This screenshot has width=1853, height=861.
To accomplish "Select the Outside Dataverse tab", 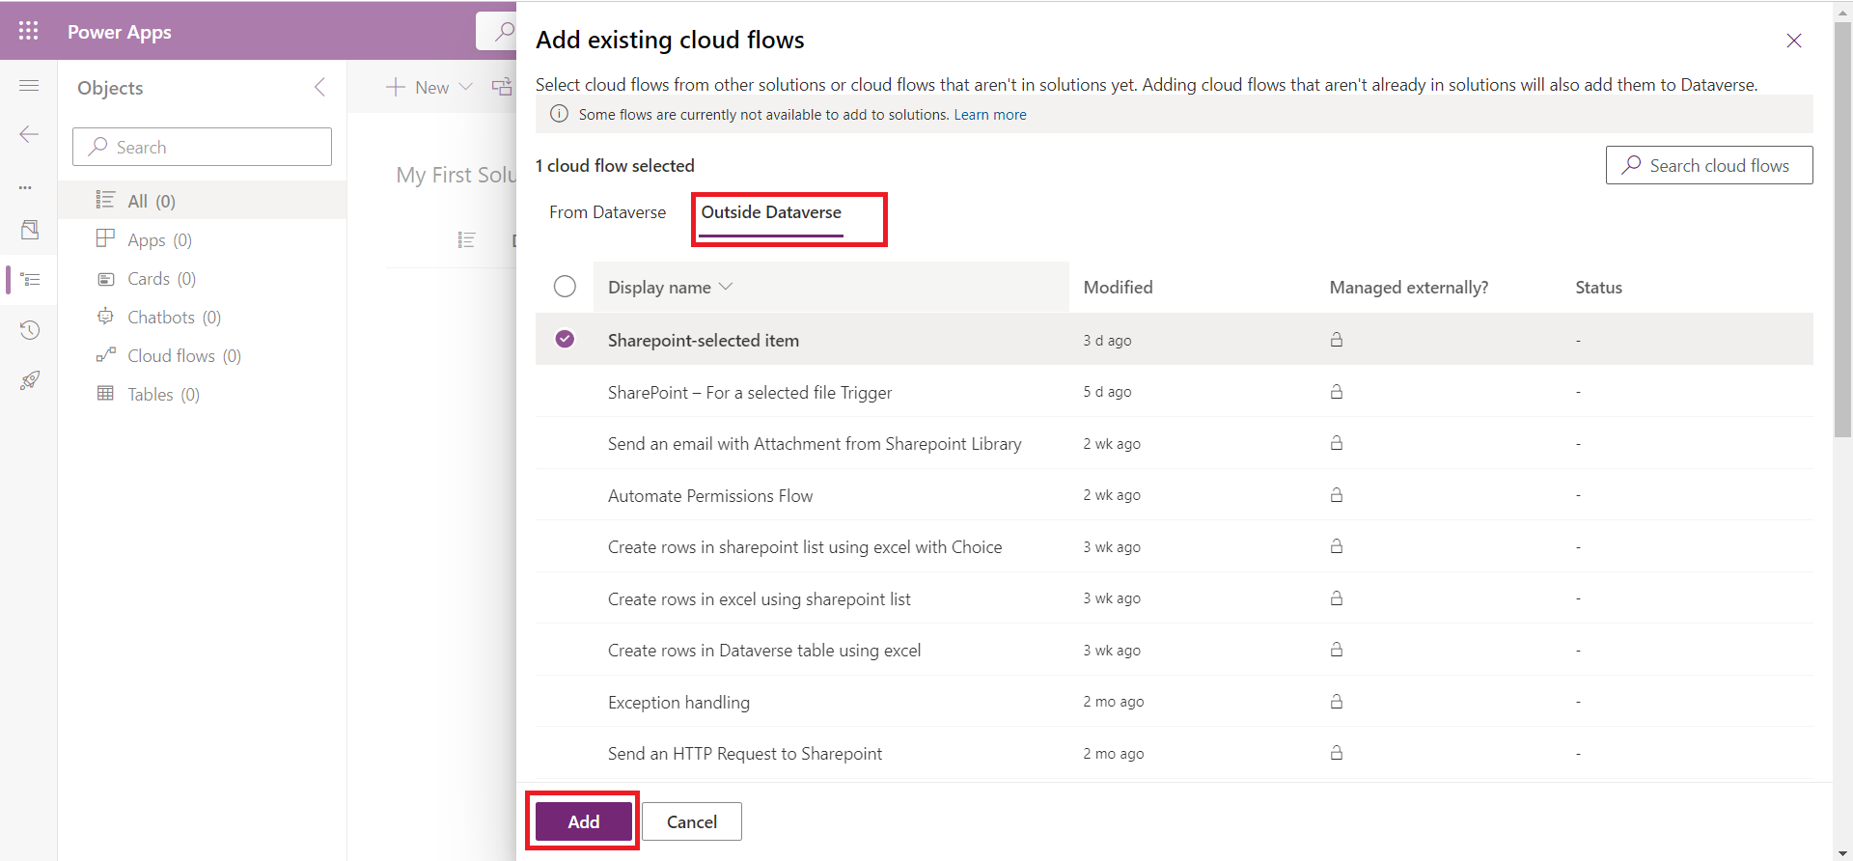I will click(x=771, y=212).
